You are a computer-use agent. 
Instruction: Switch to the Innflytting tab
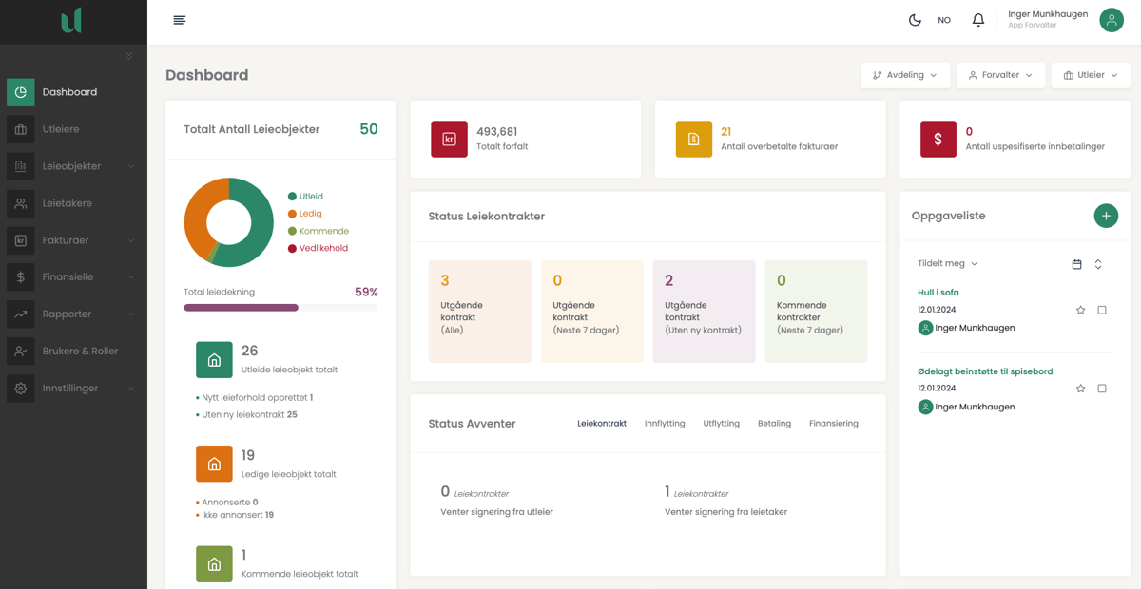(x=665, y=424)
